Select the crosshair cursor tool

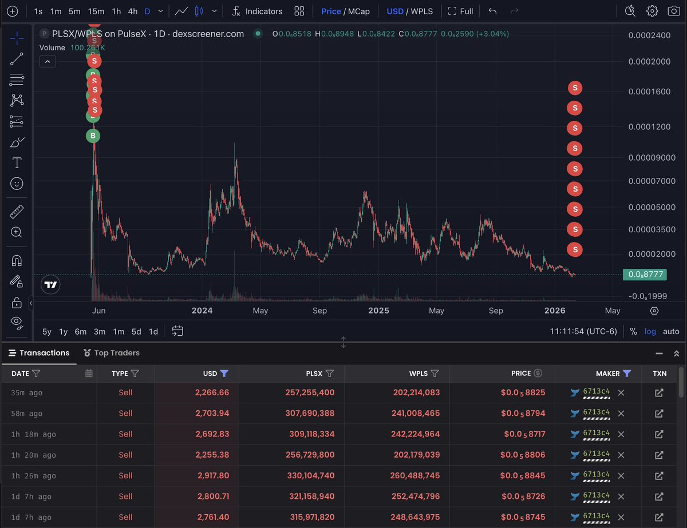pos(17,38)
